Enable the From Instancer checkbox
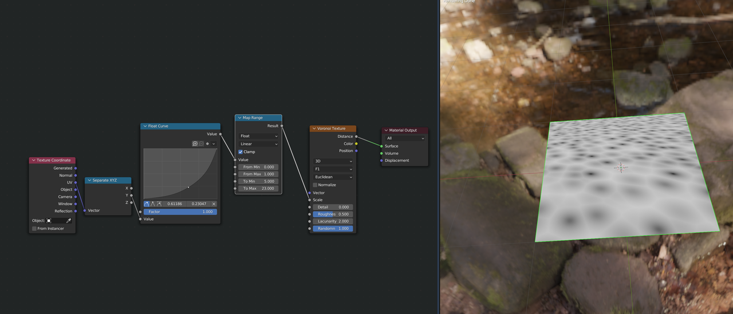The image size is (733, 314). point(34,228)
